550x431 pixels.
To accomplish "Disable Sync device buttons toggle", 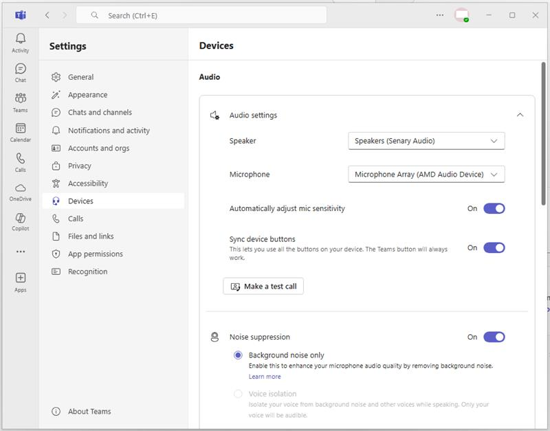I will pyautogui.click(x=494, y=247).
